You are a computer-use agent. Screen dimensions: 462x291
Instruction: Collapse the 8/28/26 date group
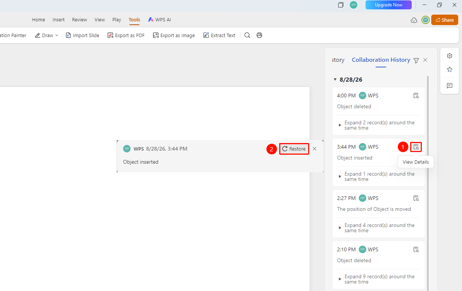[x=335, y=79]
